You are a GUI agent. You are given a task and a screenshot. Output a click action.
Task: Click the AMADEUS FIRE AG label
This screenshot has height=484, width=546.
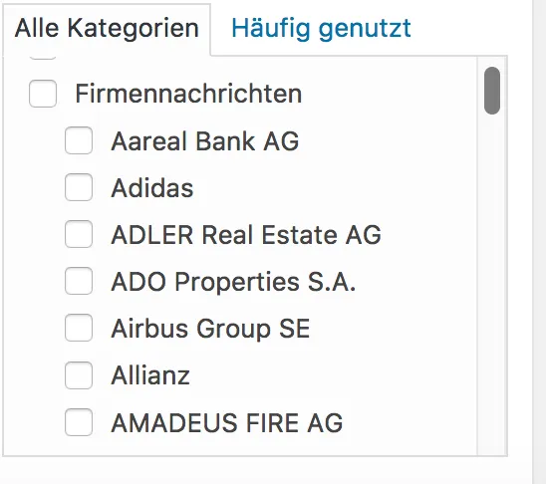(227, 423)
